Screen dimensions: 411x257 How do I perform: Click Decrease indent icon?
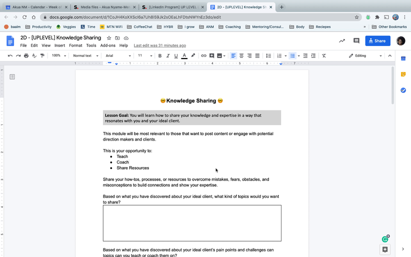(305, 55)
